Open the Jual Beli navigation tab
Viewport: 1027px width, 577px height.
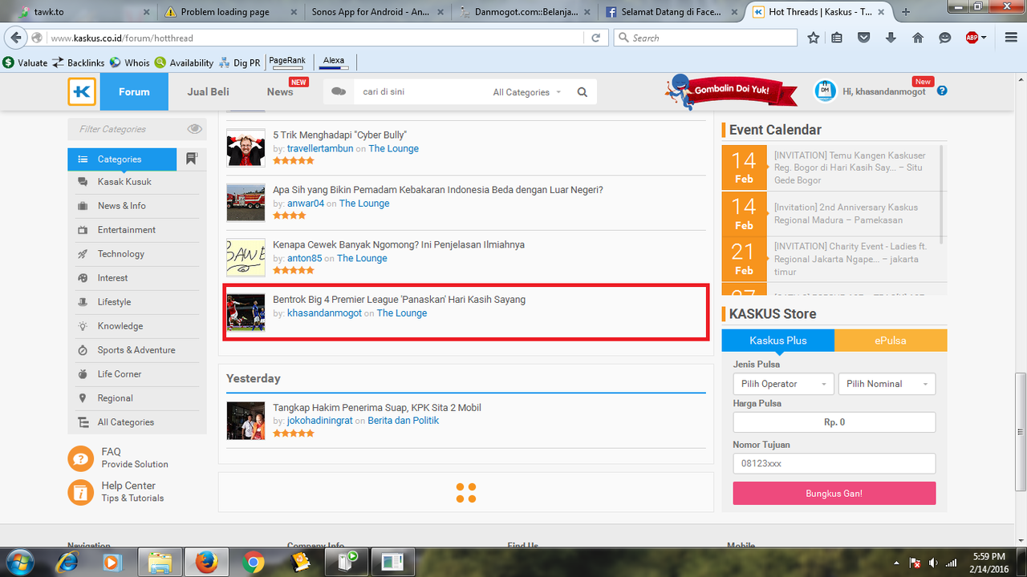208,91
